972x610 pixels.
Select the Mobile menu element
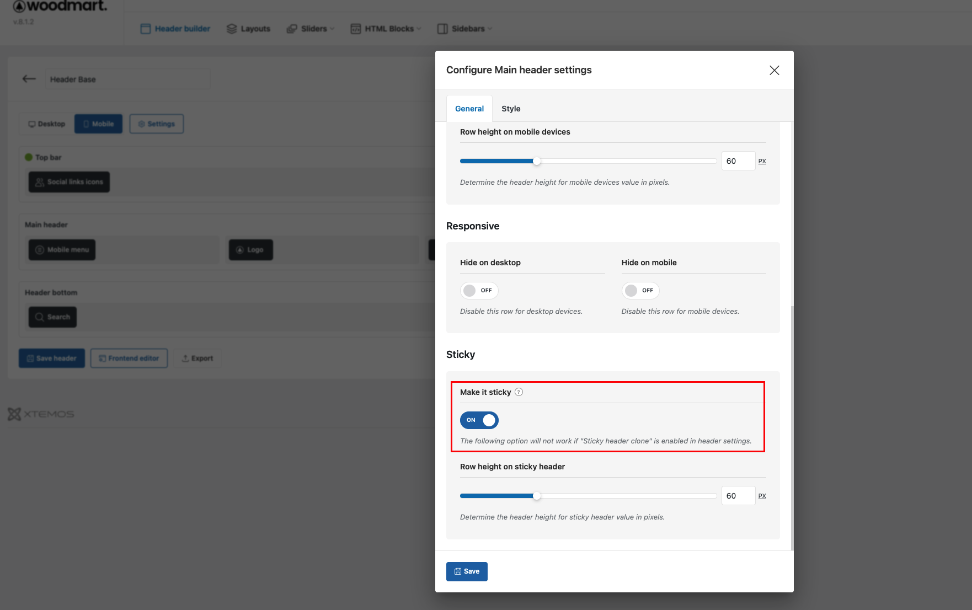pos(62,250)
